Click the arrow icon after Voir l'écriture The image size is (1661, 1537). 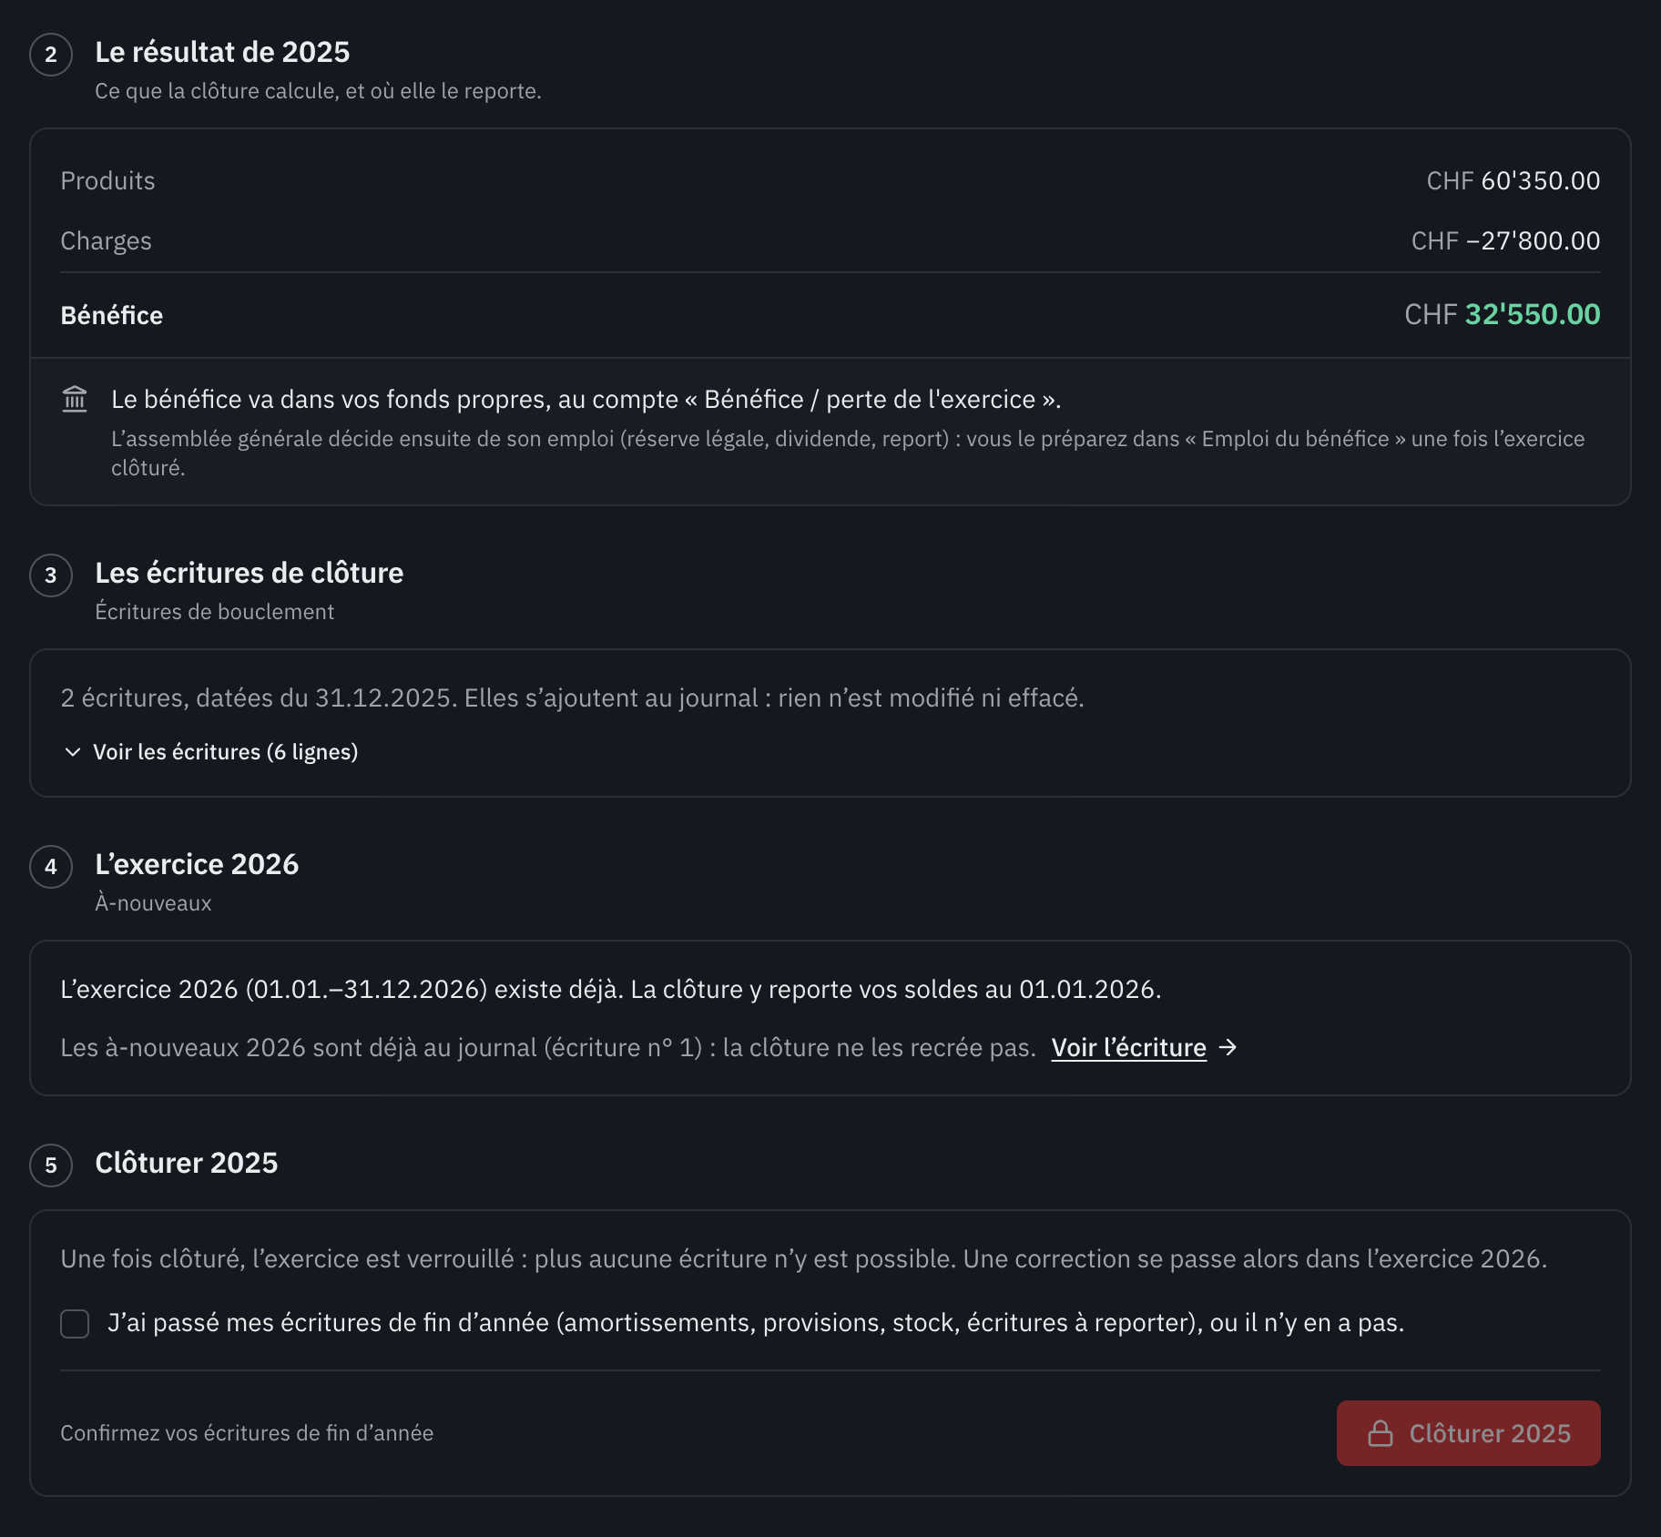[x=1228, y=1047]
